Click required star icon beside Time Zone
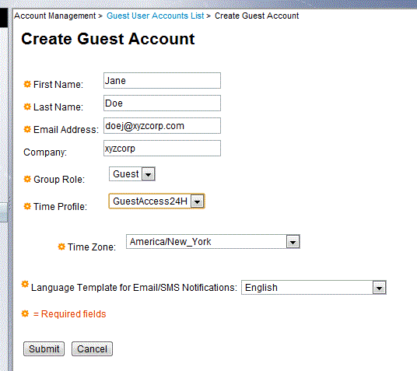Screen dimensions: 417x371 point(61,247)
